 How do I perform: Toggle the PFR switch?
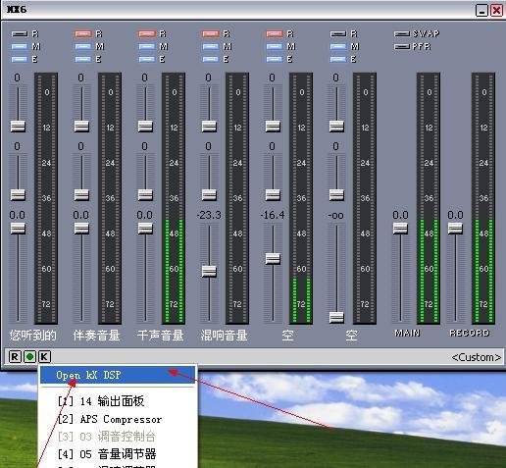(x=402, y=46)
